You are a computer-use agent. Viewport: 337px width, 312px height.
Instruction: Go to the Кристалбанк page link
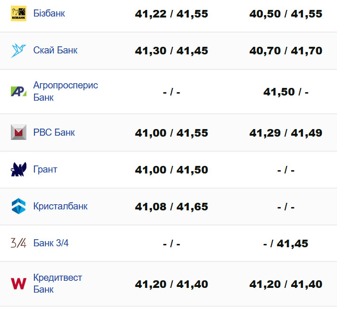click(60, 206)
